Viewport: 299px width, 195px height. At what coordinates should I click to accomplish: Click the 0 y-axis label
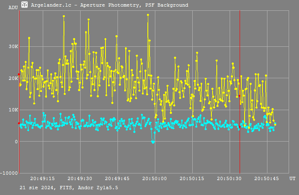[16, 142]
